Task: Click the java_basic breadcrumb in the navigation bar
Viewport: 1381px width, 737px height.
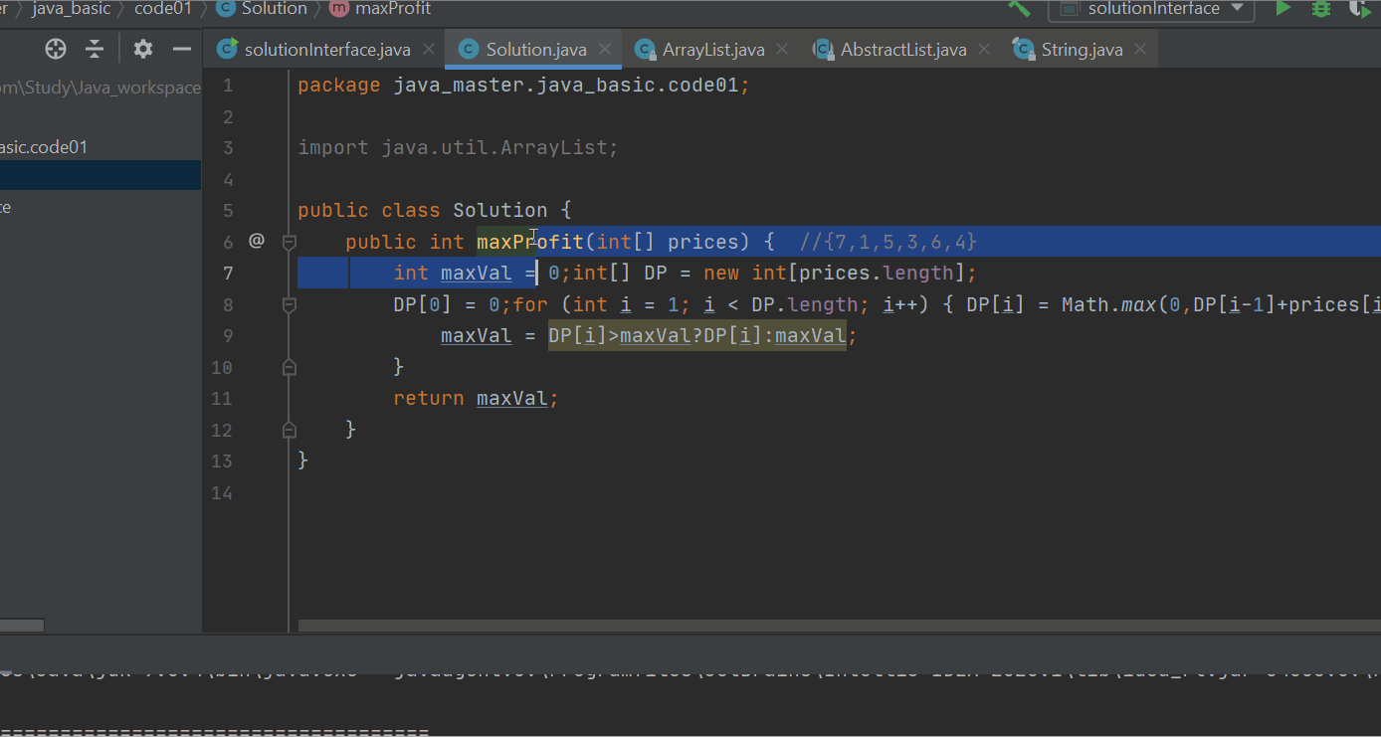Action: [72, 9]
